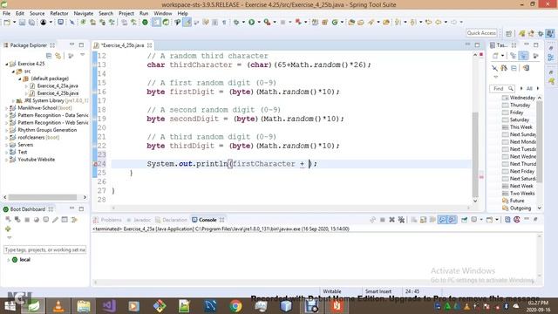Click the New Task icon in Task List
The height and width of the screenshot is (314, 558).
coord(495,56)
